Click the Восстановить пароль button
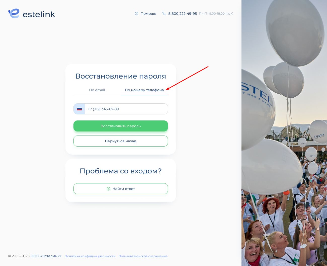Viewport: 327px width, 266px height. (x=121, y=126)
